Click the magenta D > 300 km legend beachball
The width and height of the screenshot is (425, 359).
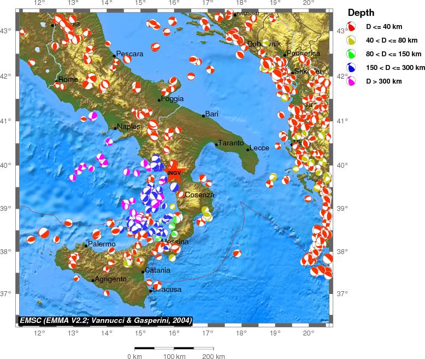pyautogui.click(x=351, y=81)
